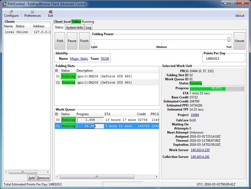The height and width of the screenshot is (189, 251).
Task: Select folding slot 01 gpu:0 row
Action: (x=107, y=76)
